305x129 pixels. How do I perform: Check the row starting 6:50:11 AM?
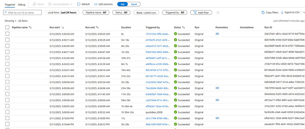(7, 40)
